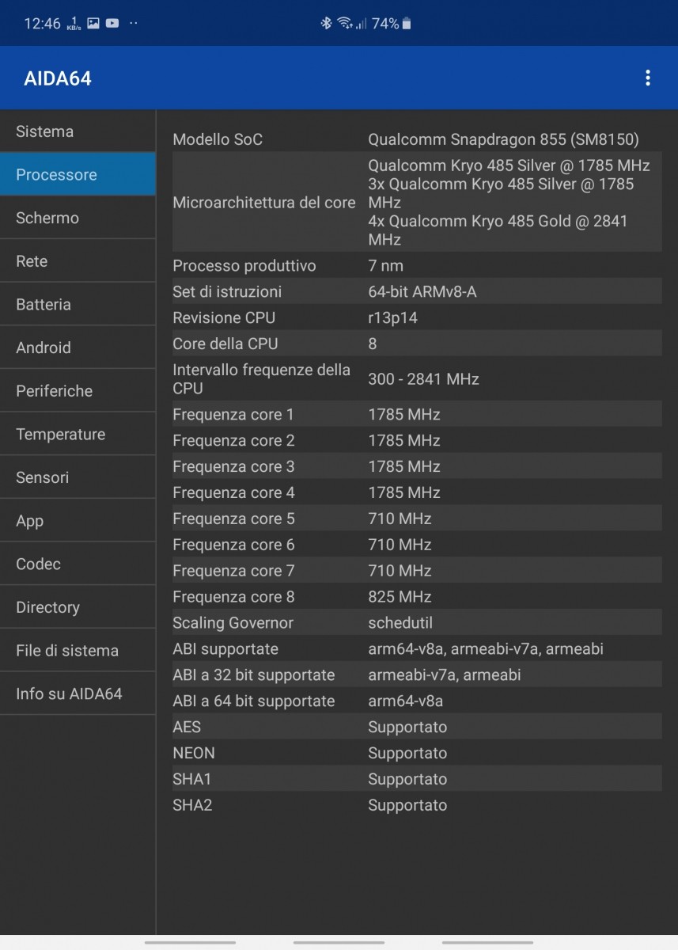The height and width of the screenshot is (950, 678).
Task: Tap the image notification icon
Action: (x=93, y=24)
